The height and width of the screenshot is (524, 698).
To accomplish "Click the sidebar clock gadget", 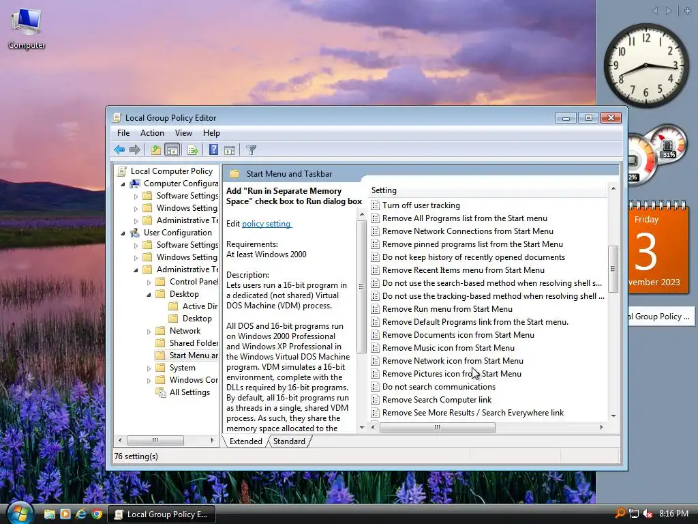I will [x=646, y=65].
